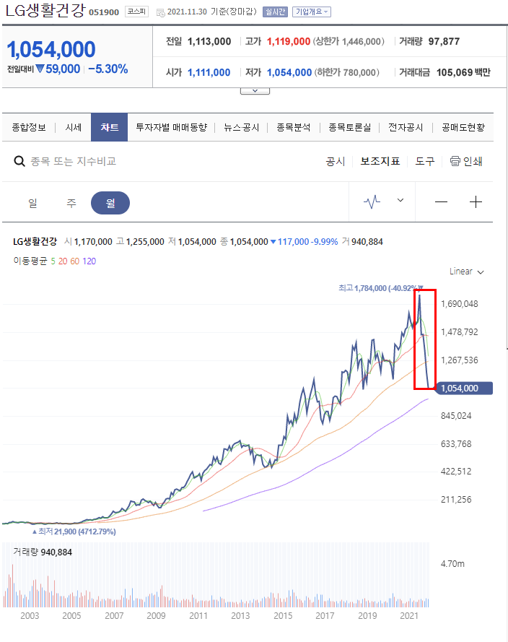Open the 전자공시 tab
508x642 pixels.
[406, 127]
